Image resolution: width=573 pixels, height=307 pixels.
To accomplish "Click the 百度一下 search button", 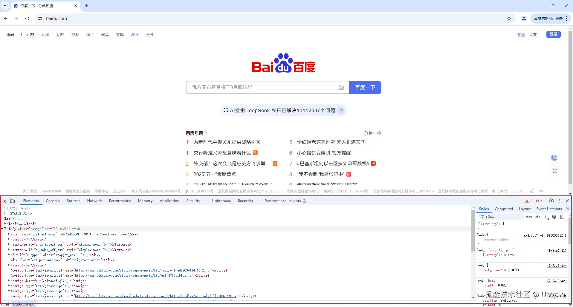I will click(365, 87).
